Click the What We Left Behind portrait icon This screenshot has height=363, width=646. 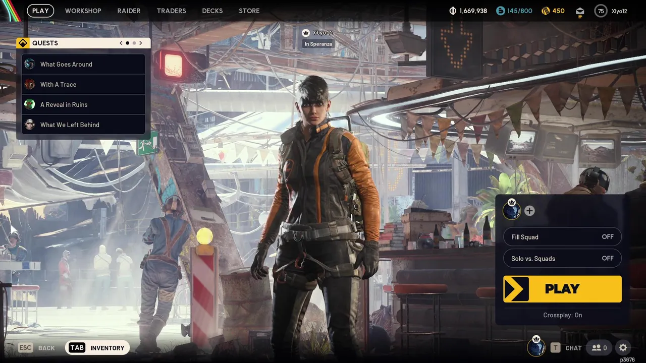(x=30, y=125)
